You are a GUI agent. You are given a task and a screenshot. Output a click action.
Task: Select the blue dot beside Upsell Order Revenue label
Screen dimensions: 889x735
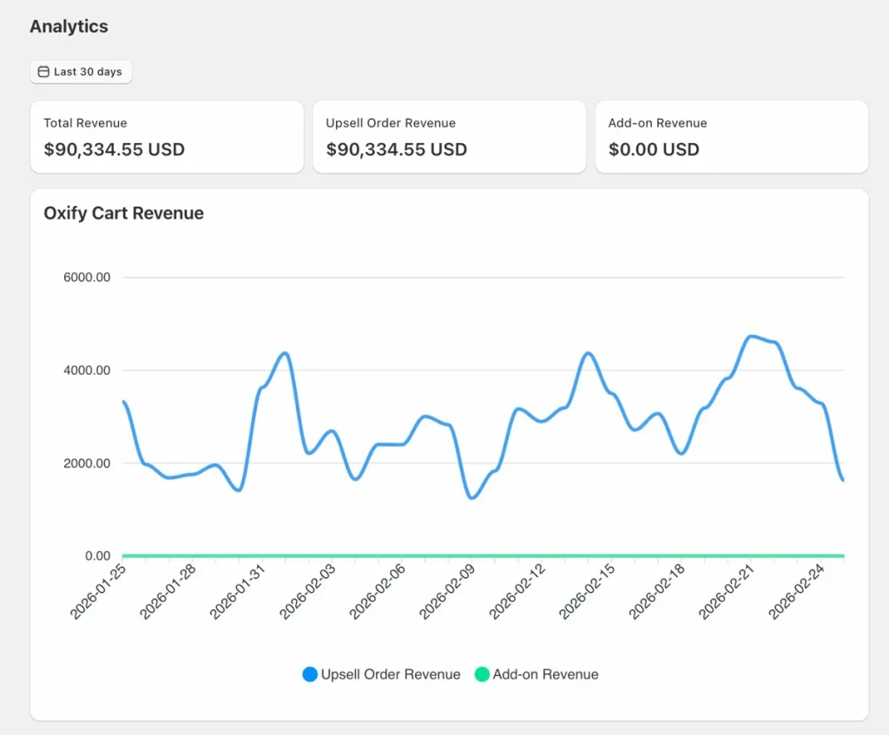[x=309, y=674]
